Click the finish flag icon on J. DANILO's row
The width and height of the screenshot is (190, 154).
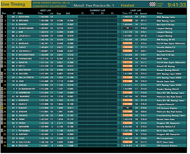tap(2, 104)
